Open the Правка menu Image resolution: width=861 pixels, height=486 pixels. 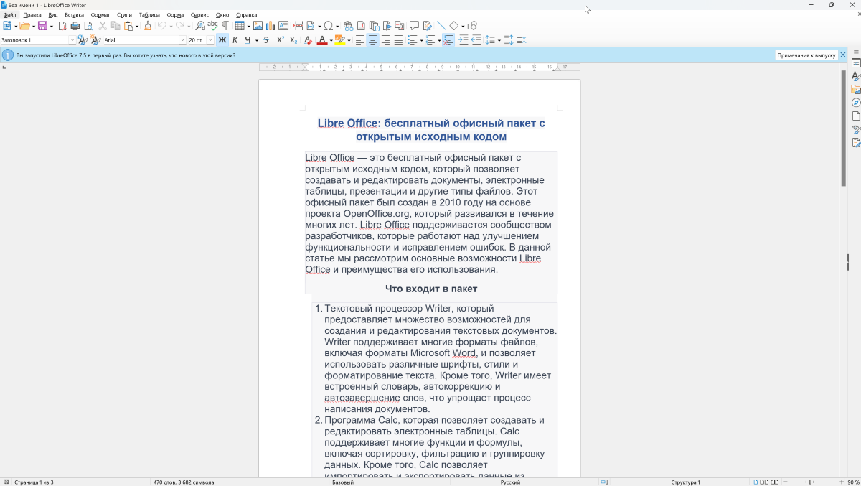click(32, 14)
